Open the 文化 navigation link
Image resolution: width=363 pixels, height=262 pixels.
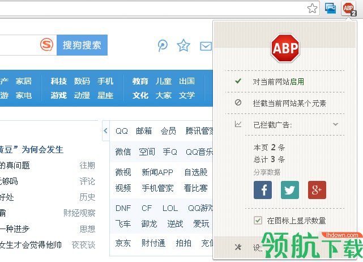(140, 95)
